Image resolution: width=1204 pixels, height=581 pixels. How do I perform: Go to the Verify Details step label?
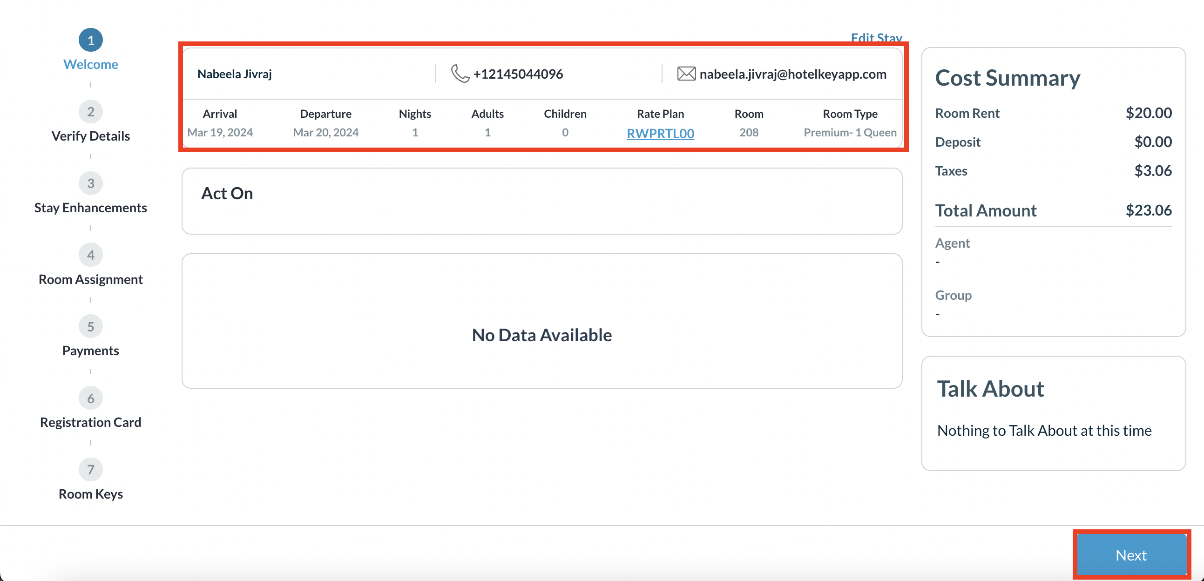(91, 136)
